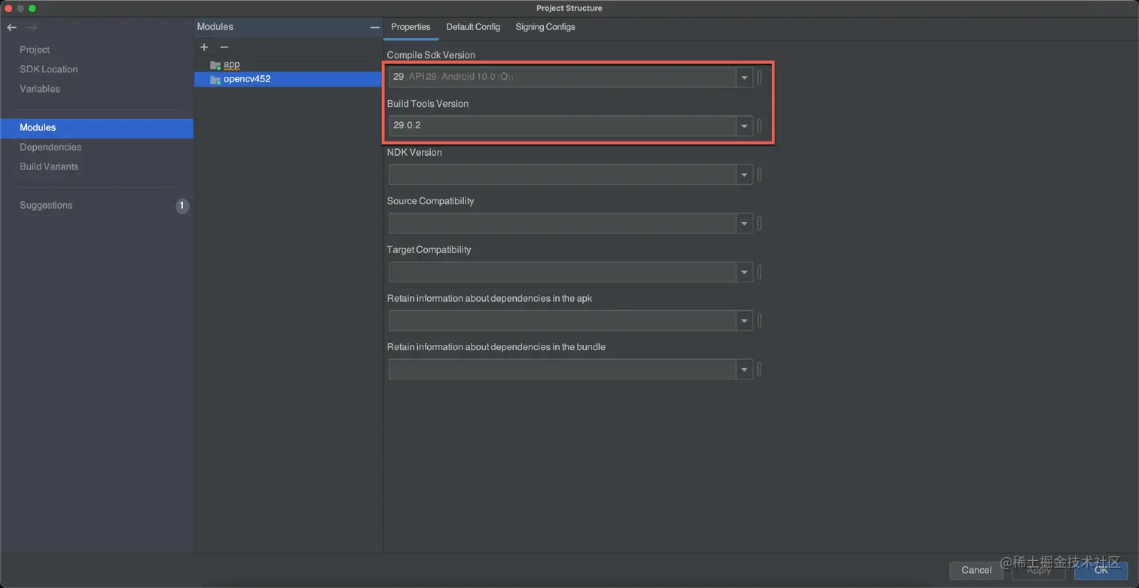Click the variable binding marker beside Build Tools Version

pos(759,126)
